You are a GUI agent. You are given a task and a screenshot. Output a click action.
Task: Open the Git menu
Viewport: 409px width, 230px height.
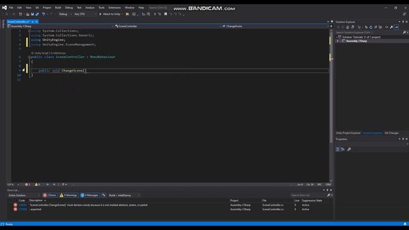click(37, 8)
